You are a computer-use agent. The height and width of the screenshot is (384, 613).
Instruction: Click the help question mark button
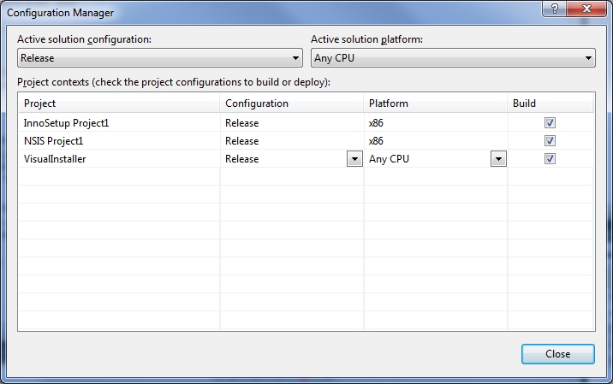point(554,9)
